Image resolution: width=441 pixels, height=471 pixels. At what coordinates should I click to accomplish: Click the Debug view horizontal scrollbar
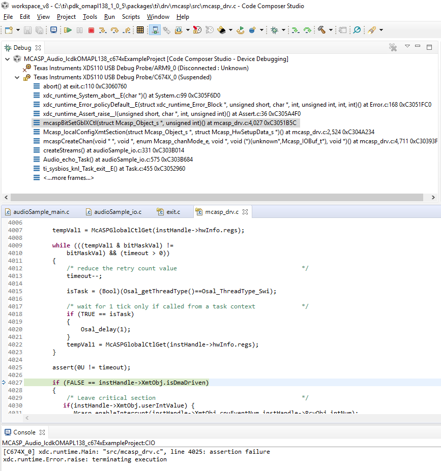click(217, 197)
